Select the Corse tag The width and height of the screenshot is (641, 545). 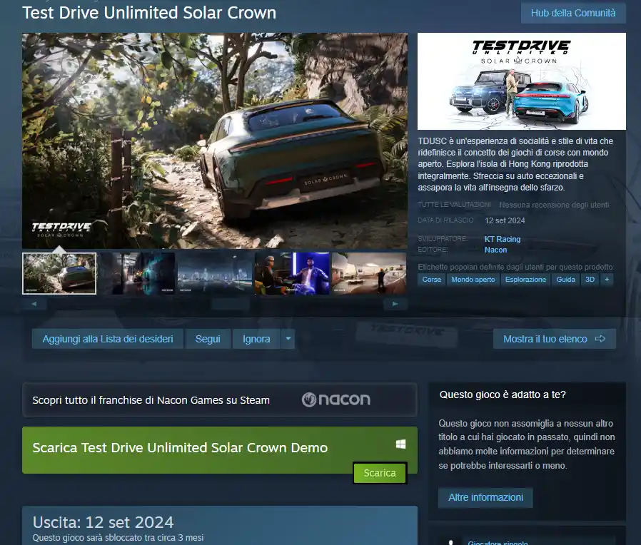tap(432, 280)
